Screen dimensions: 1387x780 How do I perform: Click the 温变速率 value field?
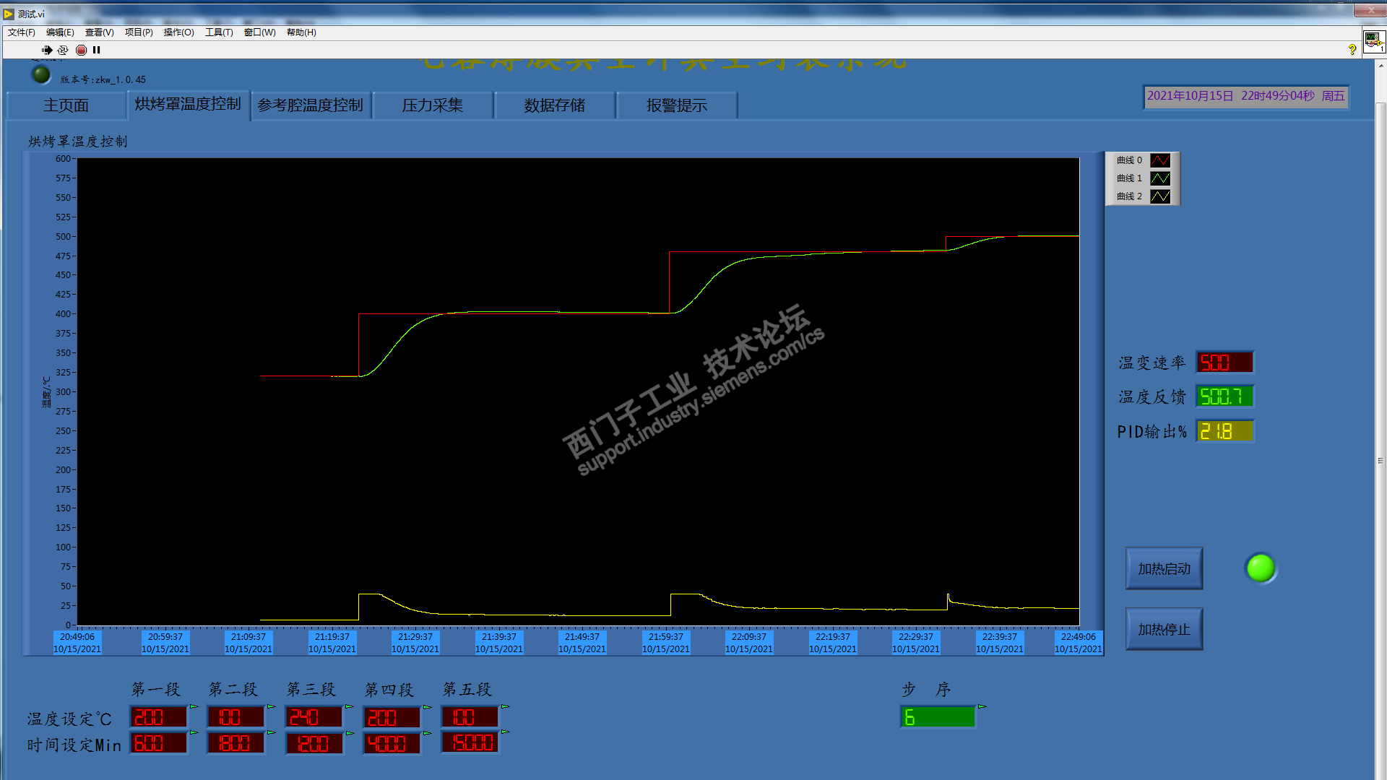pos(1224,363)
